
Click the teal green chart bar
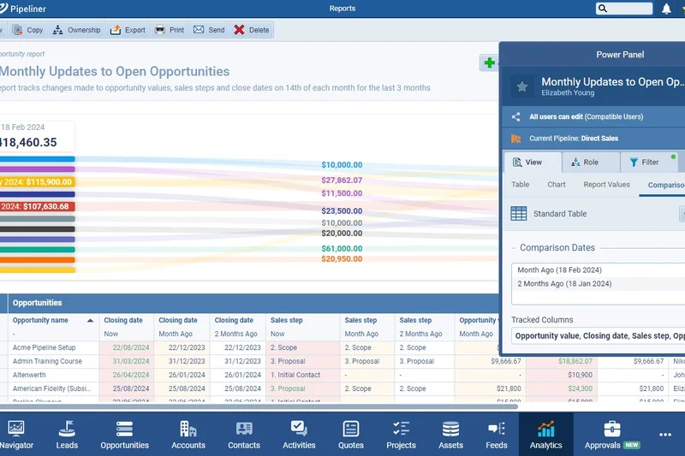point(37,250)
